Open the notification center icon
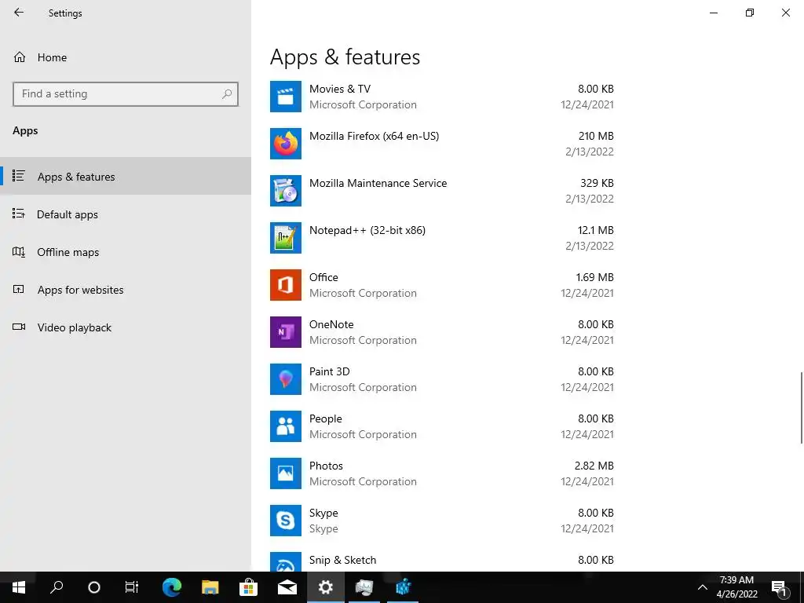The image size is (804, 603). tap(780, 587)
